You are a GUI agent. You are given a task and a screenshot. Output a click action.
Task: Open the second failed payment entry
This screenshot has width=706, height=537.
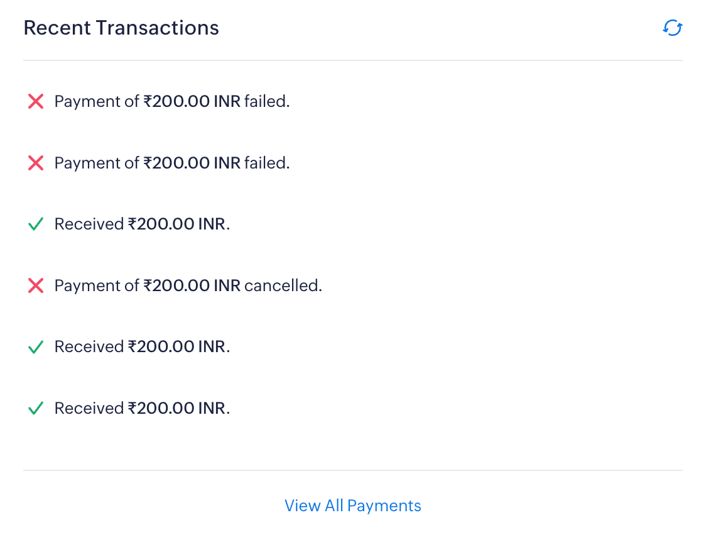(171, 163)
